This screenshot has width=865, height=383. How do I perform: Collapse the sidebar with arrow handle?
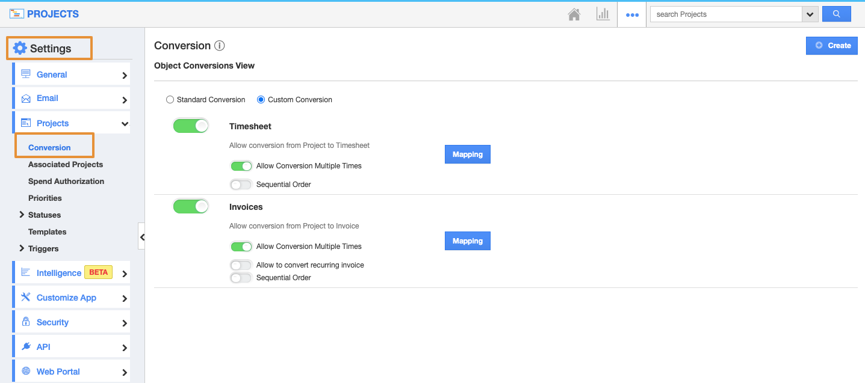click(142, 237)
